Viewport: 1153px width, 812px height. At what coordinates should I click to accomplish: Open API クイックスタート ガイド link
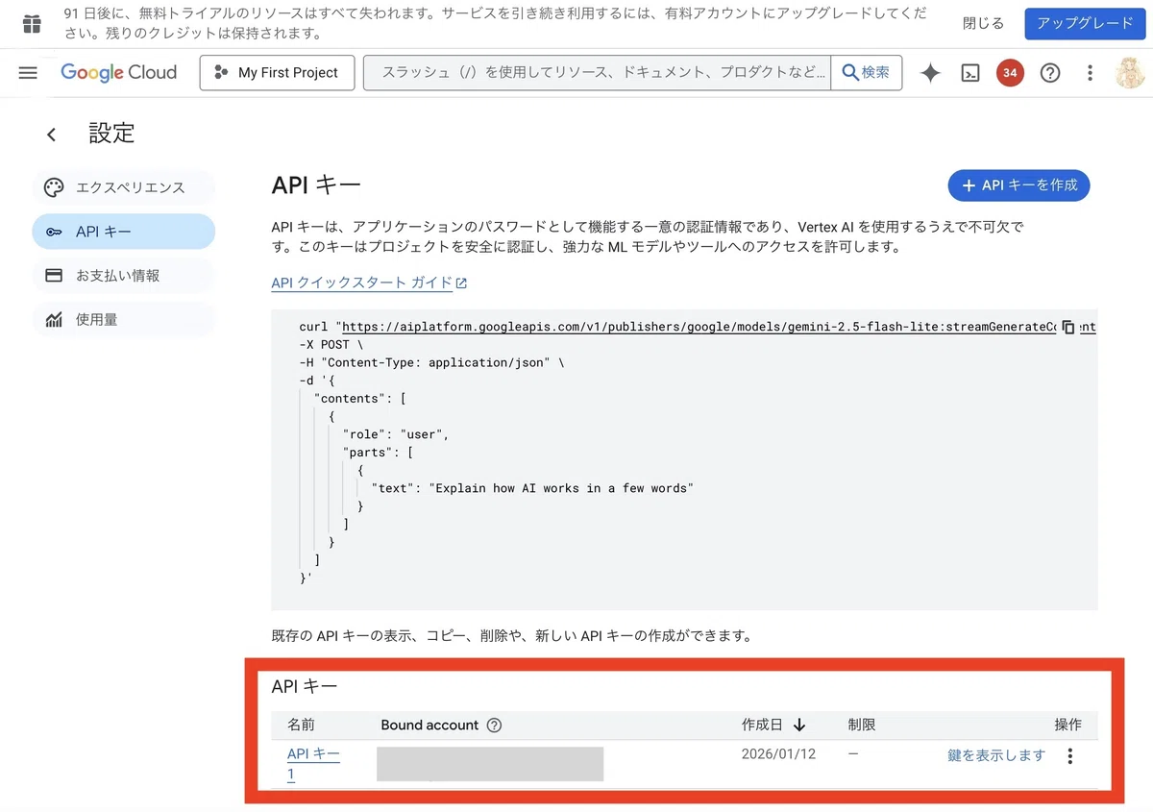[369, 283]
